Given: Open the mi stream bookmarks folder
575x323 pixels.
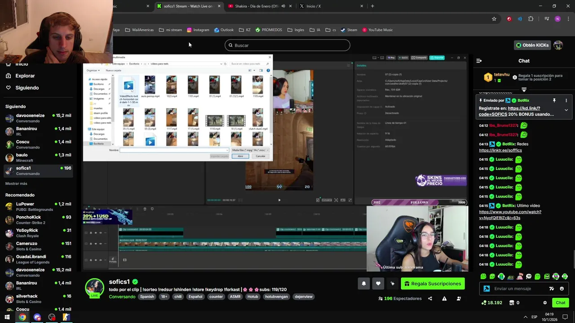Looking at the screenshot, I should pyautogui.click(x=171, y=30).
